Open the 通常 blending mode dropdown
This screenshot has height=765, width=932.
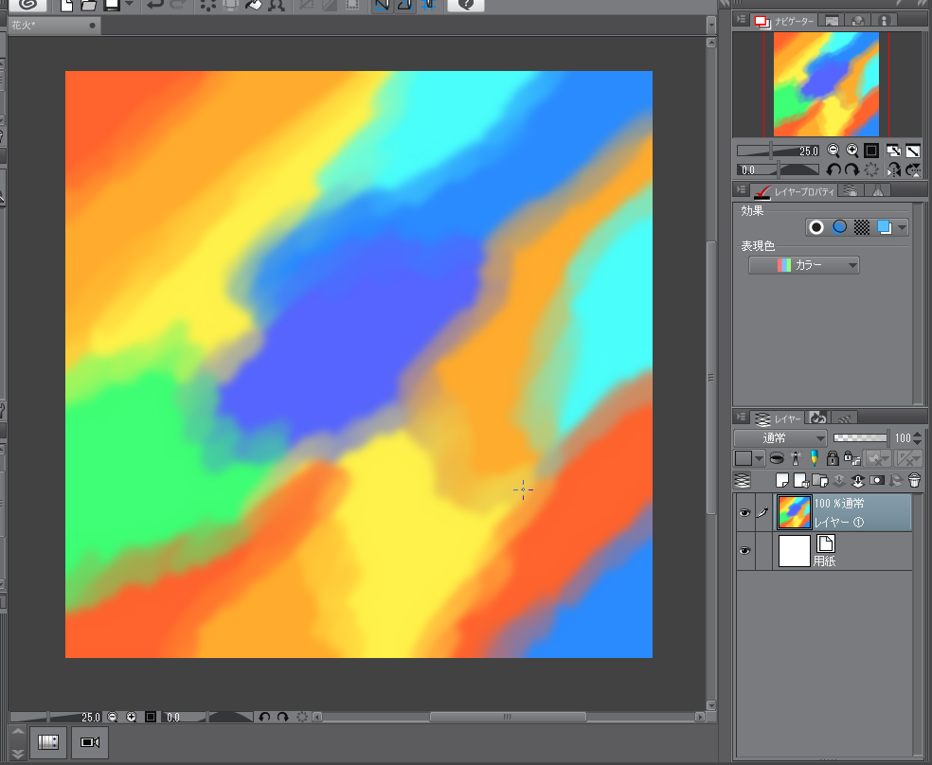tap(780, 438)
